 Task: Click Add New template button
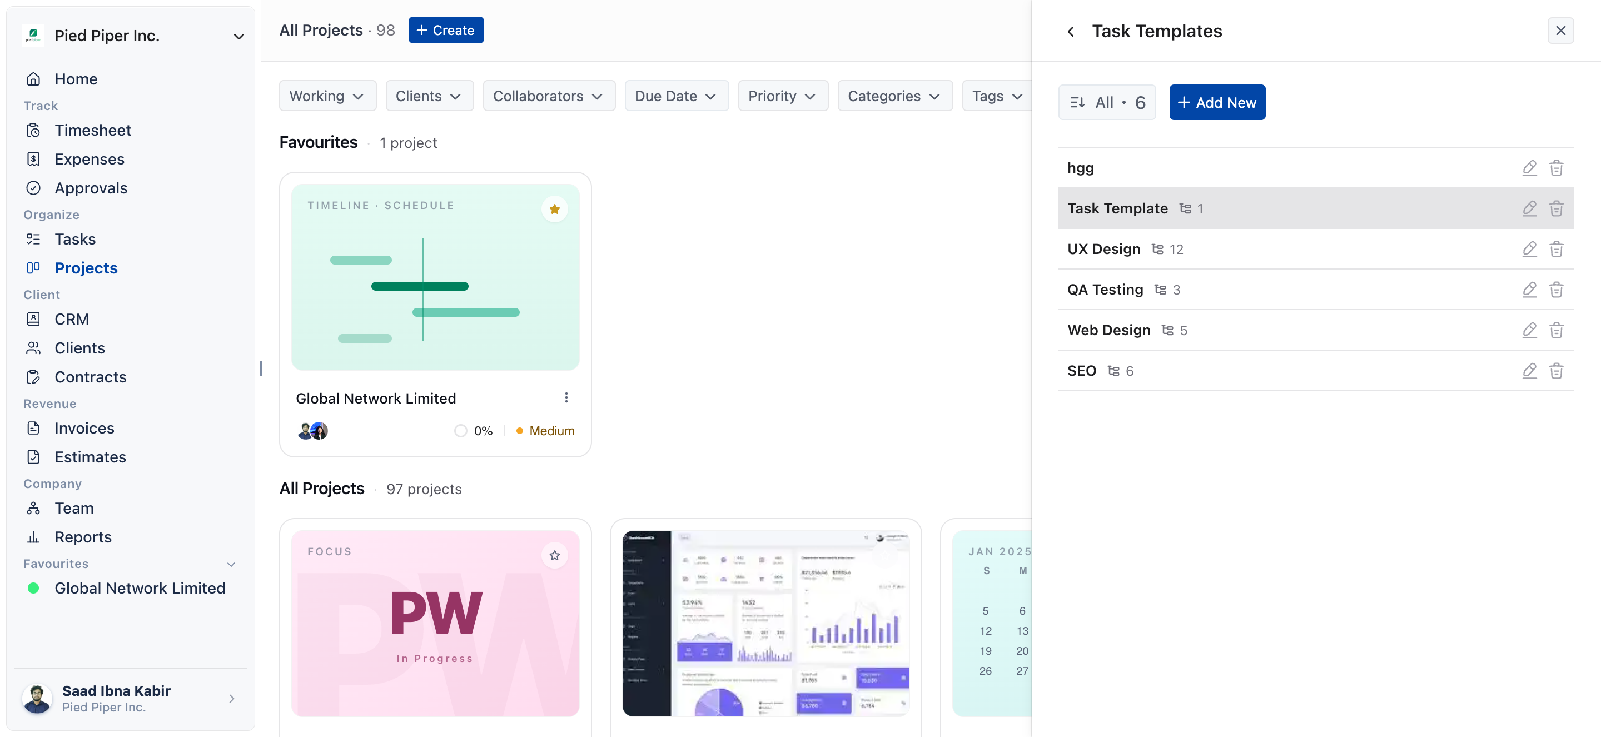[1216, 102]
